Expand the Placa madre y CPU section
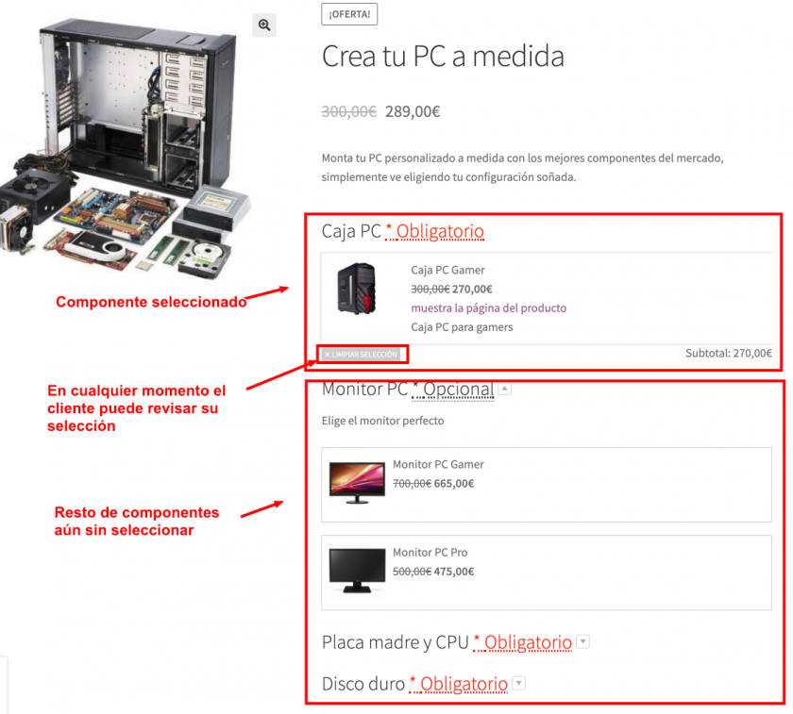This screenshot has width=793, height=714. click(582, 641)
